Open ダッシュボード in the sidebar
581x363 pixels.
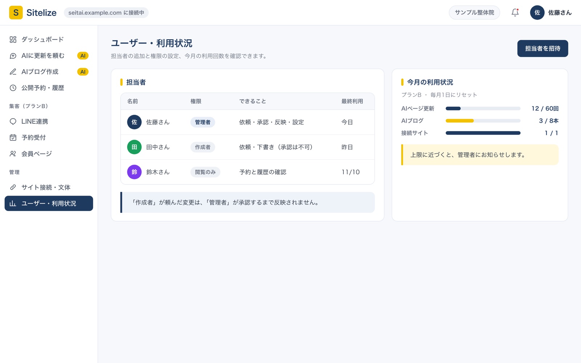coord(49,40)
